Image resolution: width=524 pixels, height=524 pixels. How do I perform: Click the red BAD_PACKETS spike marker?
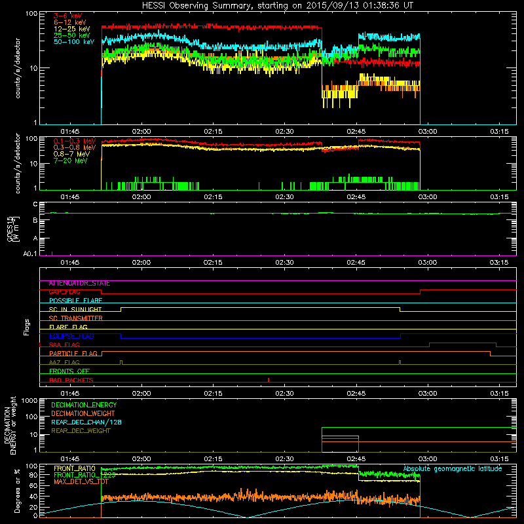click(x=269, y=380)
